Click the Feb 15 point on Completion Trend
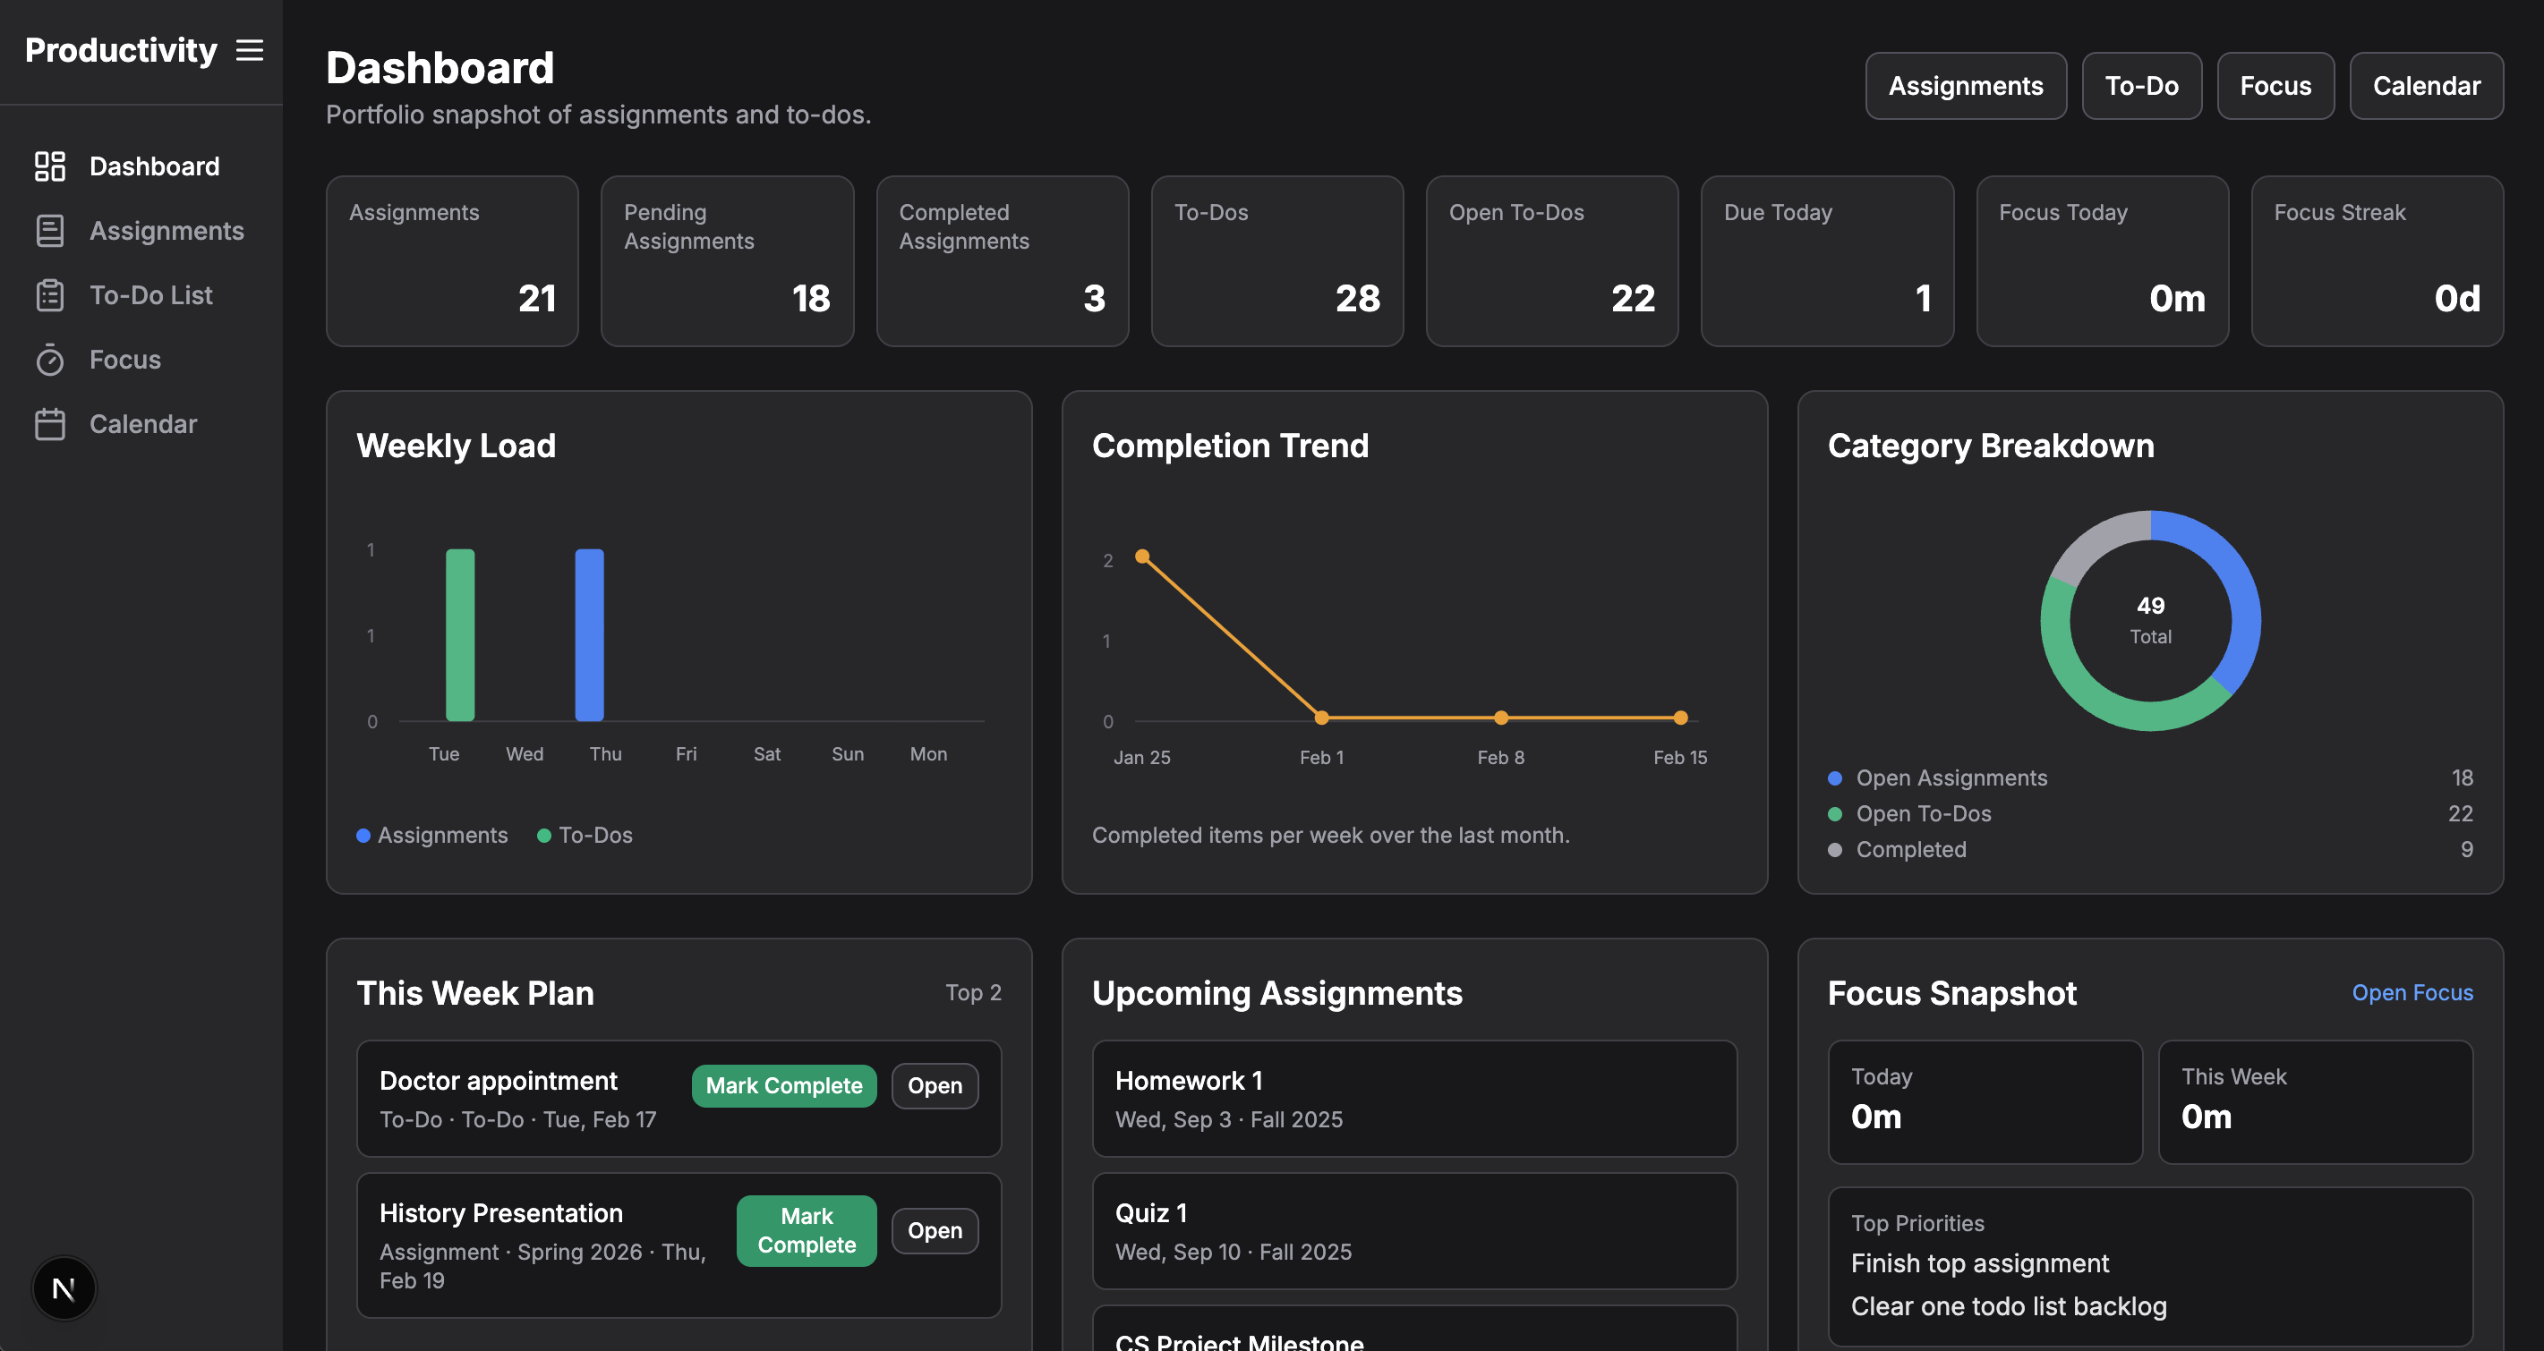This screenshot has height=1351, width=2544. coord(1681,718)
